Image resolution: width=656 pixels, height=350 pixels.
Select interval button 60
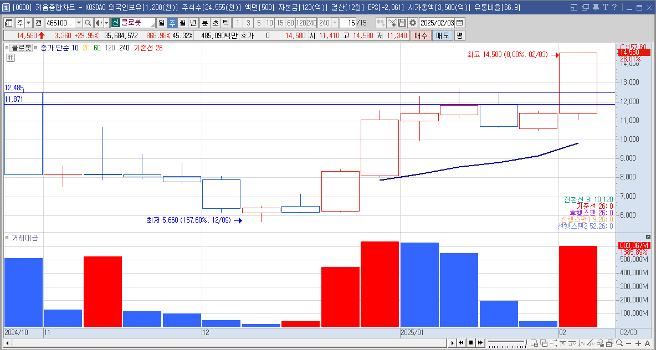tap(290, 23)
